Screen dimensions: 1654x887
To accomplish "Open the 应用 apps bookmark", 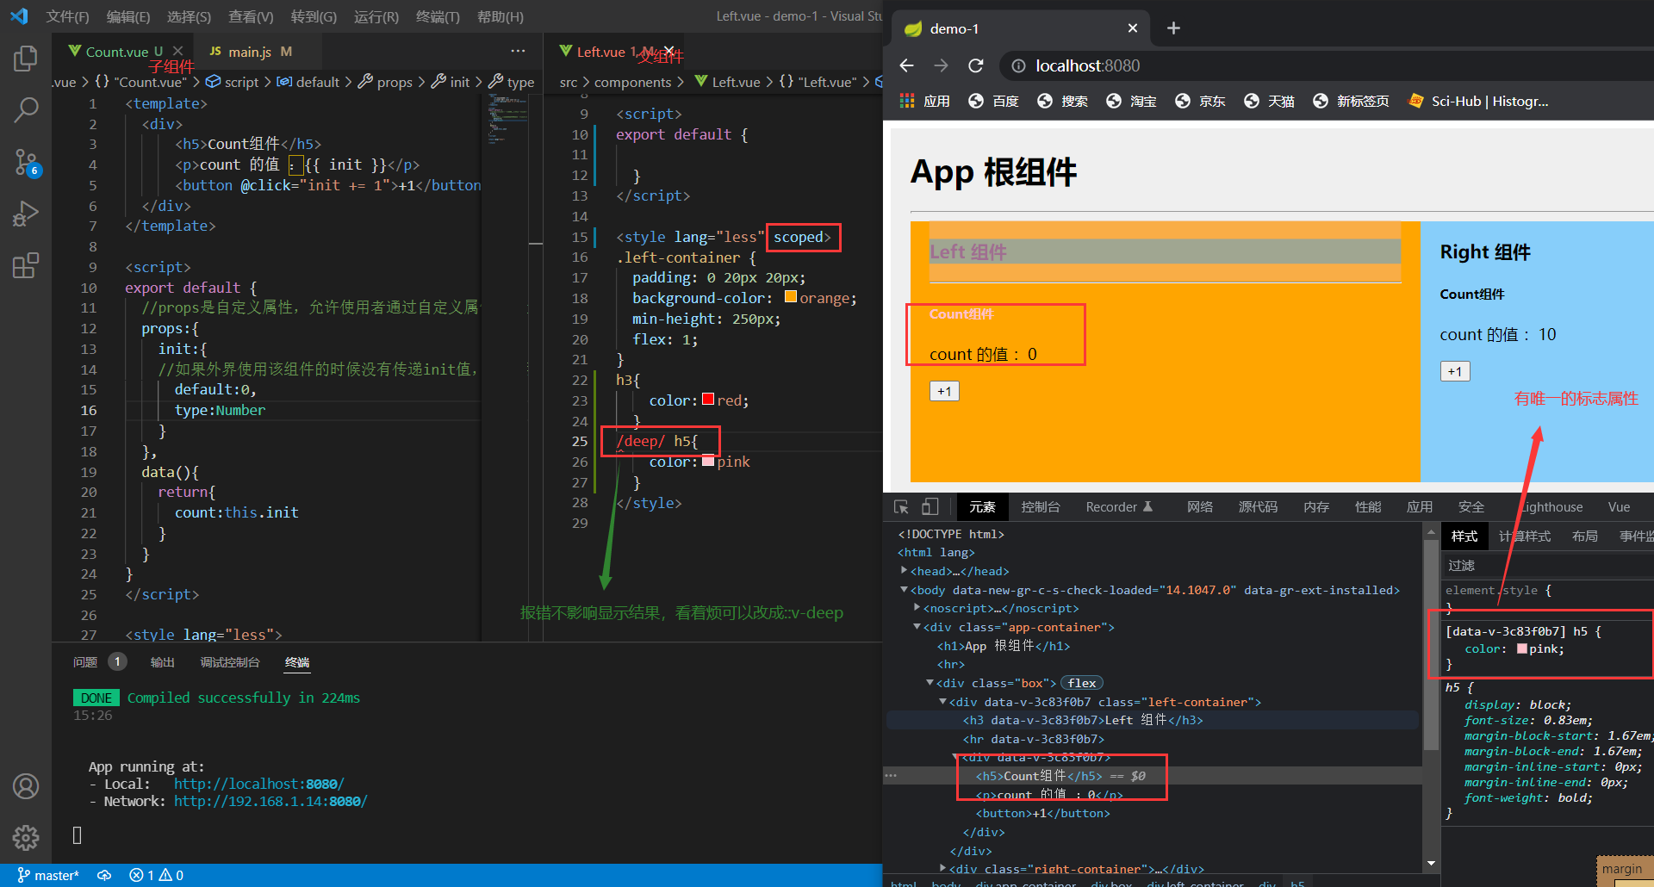I will 924,101.
